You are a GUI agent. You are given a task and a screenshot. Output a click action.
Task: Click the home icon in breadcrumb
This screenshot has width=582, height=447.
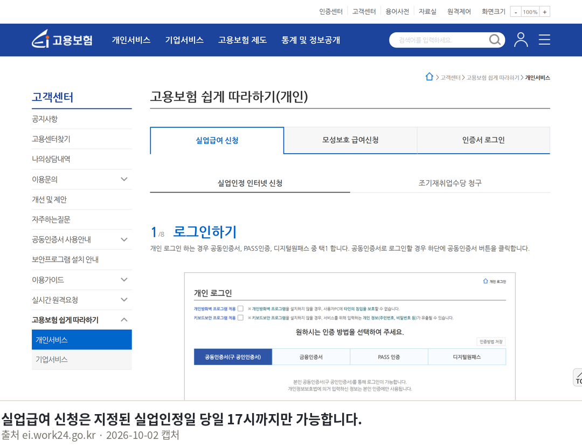tap(429, 77)
